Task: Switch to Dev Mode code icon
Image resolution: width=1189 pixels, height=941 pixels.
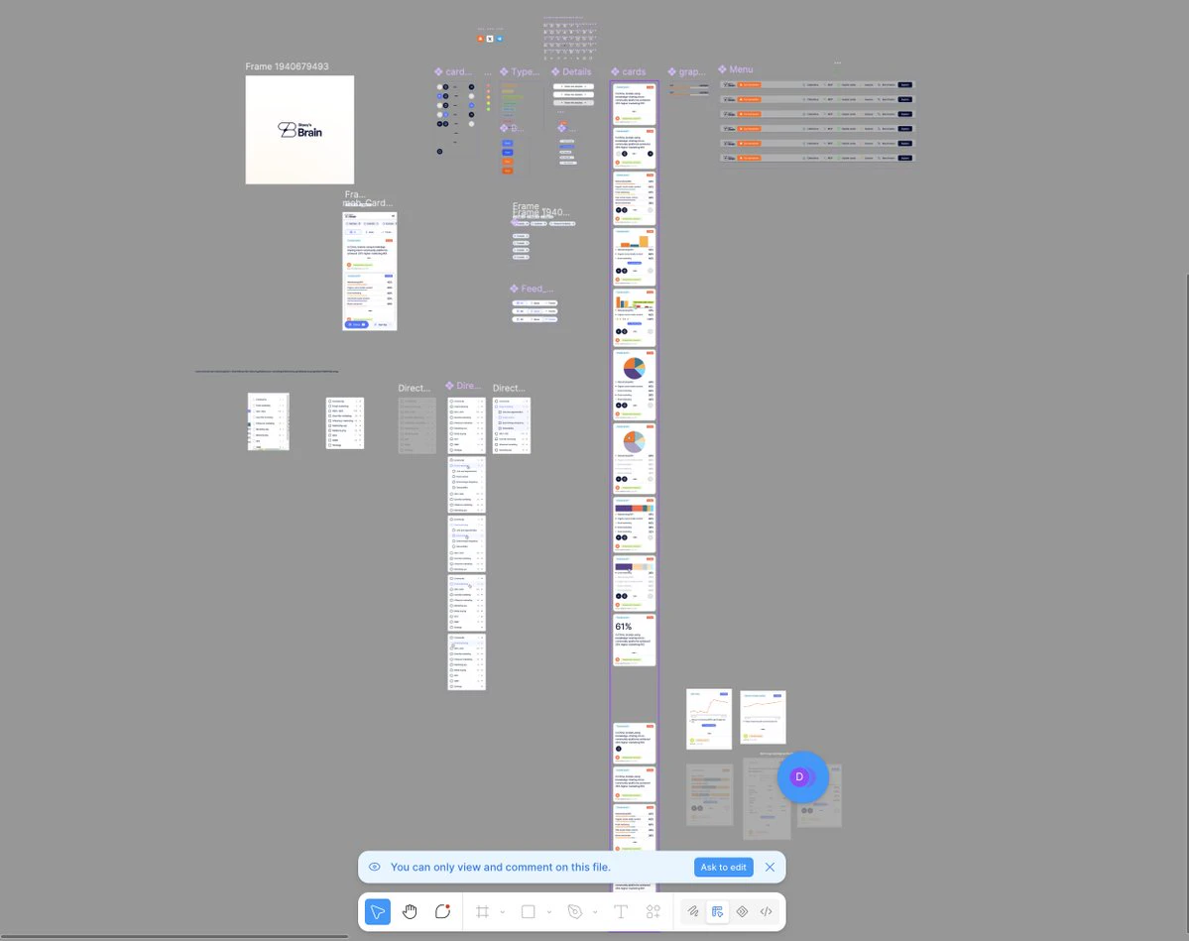Action: point(766,911)
